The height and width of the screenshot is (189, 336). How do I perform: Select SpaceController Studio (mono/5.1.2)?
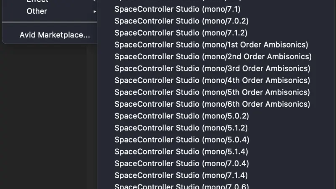(x=181, y=128)
